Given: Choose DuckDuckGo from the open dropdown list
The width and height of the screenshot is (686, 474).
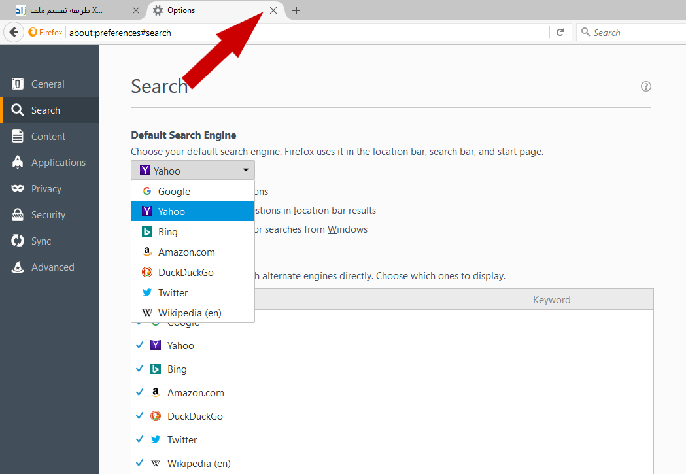Looking at the screenshot, I should (x=193, y=273).
